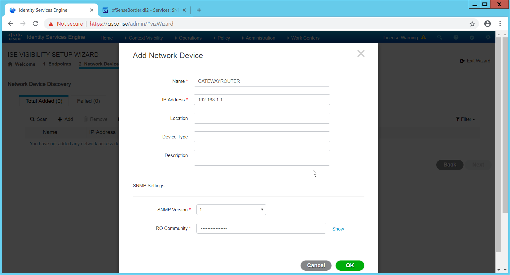Cancel adding the network device
Image resolution: width=510 pixels, height=275 pixels.
click(x=316, y=265)
